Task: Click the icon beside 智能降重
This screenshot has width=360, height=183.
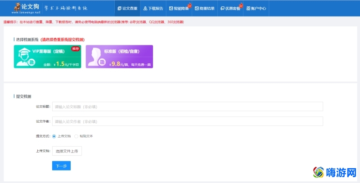Action: (171, 9)
